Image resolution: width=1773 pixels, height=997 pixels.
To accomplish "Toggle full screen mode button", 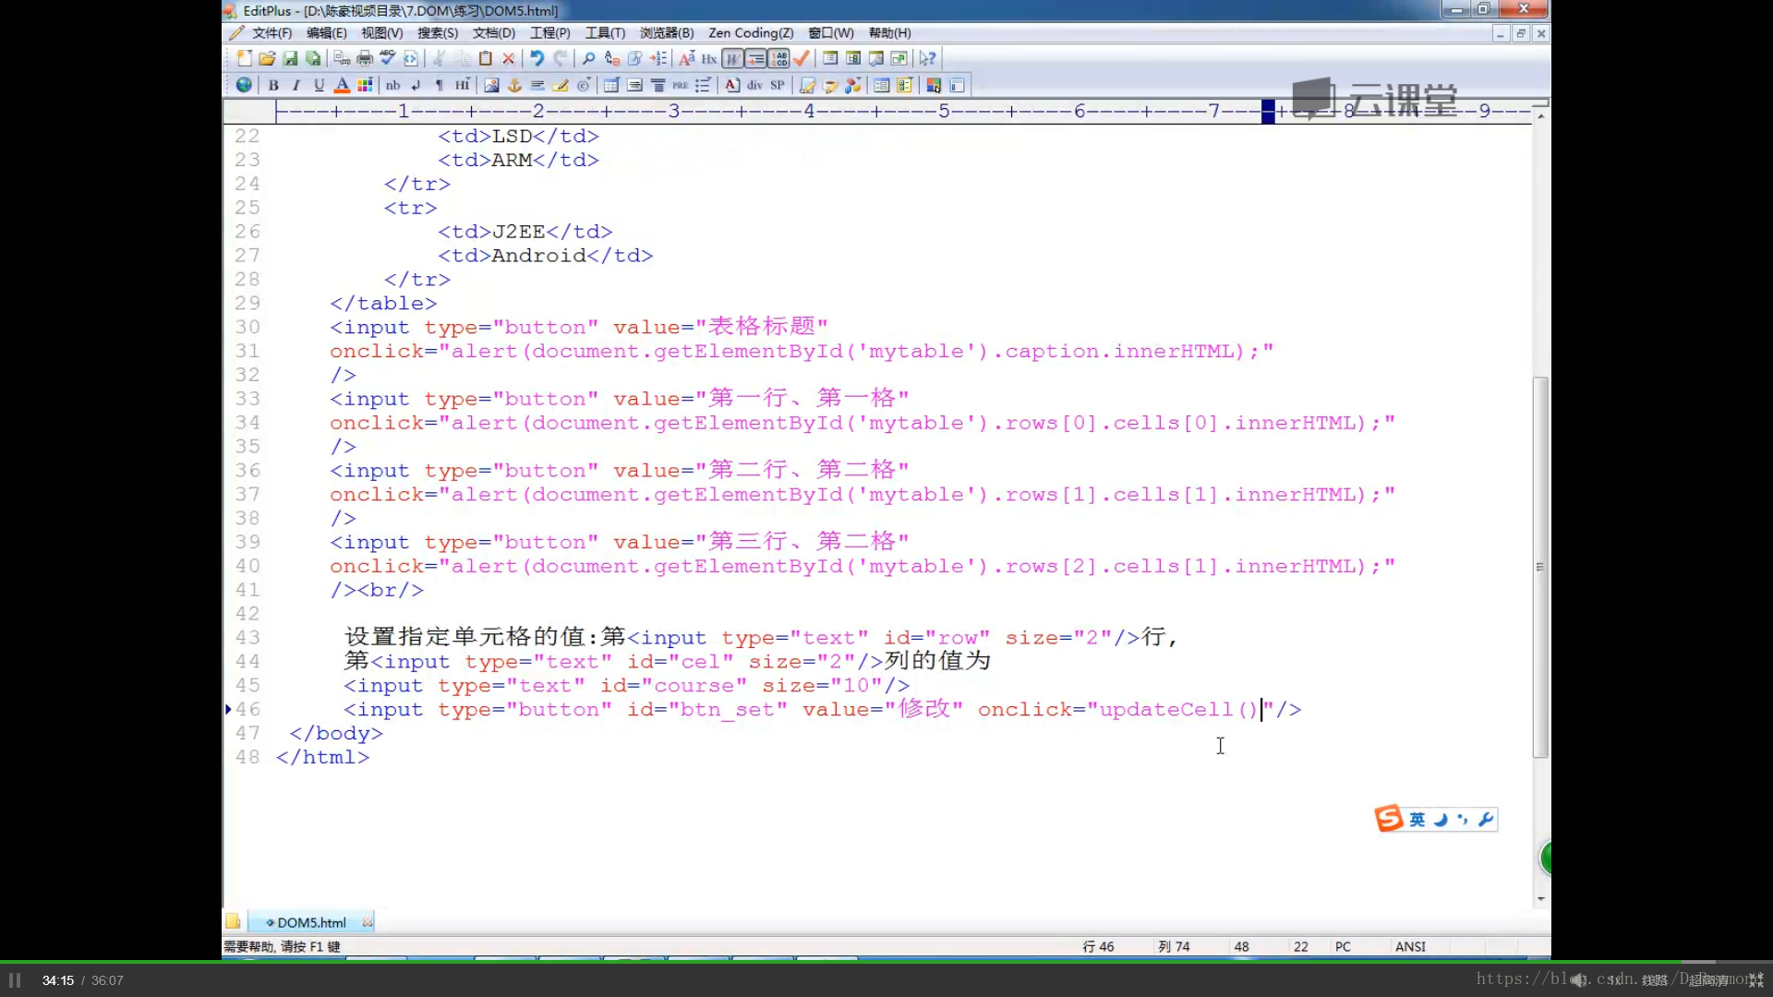I will point(899,58).
